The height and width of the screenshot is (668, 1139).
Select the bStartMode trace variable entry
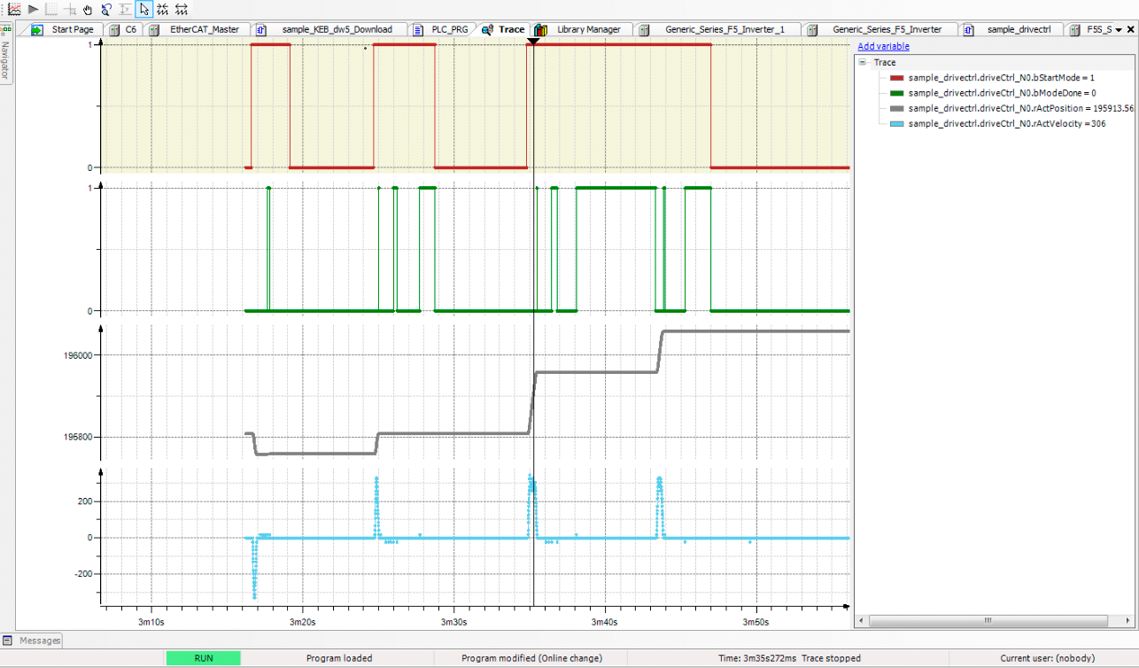coord(1002,78)
